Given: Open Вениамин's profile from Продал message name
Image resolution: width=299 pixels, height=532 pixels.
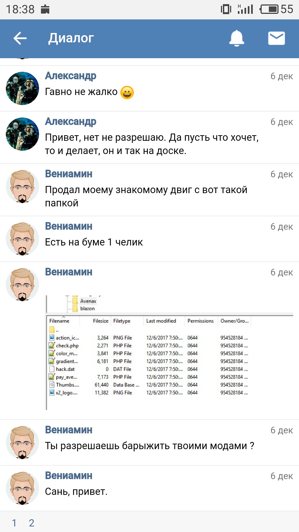Looking at the screenshot, I should point(69,174).
